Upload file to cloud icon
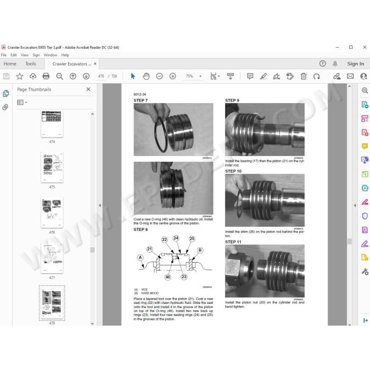Screen dimensions: 370x370 (x=33, y=76)
